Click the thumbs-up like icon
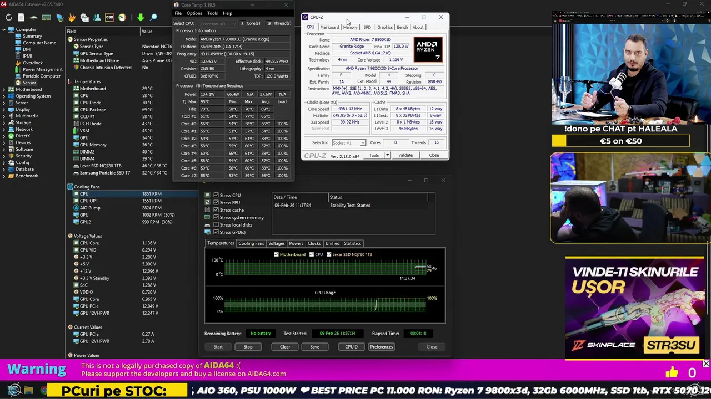 (x=672, y=372)
